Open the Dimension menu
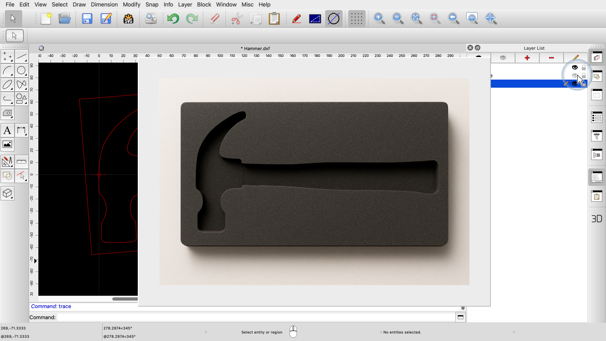Screen dimensions: 606x341 point(104,4)
